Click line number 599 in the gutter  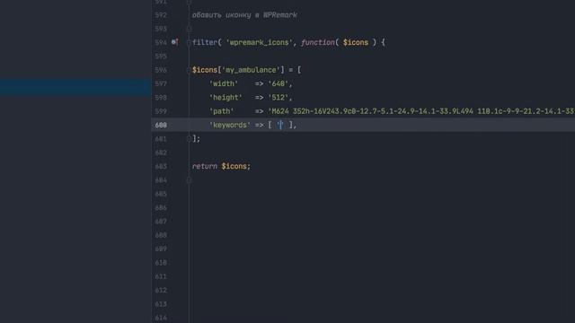point(161,111)
